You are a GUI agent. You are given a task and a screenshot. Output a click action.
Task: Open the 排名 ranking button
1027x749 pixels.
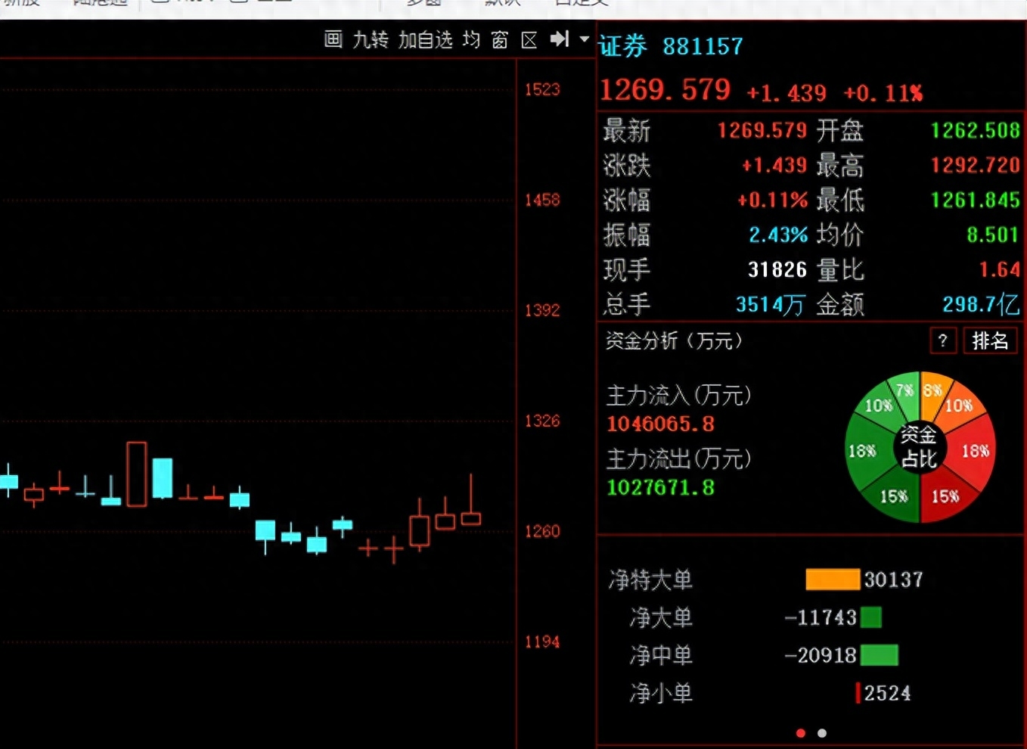tap(990, 340)
